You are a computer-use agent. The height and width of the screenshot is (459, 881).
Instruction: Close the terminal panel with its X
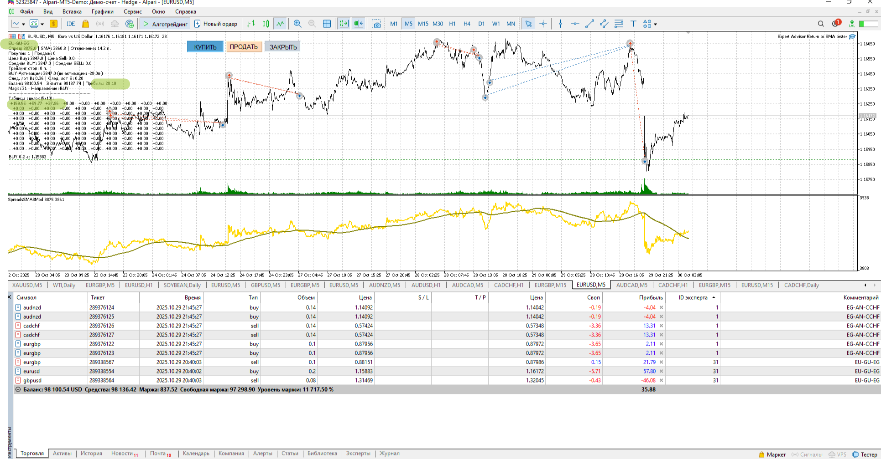[10, 297]
